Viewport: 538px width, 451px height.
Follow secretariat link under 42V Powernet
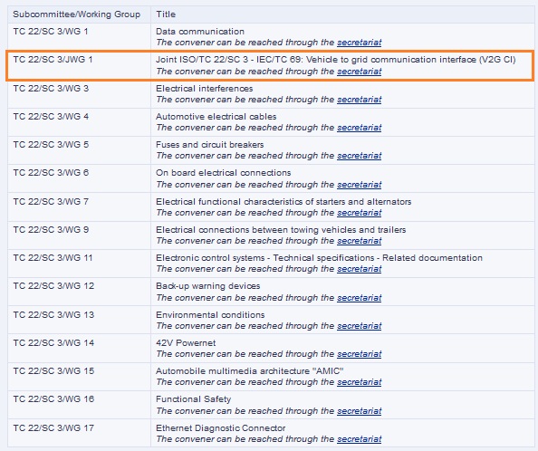point(359,354)
